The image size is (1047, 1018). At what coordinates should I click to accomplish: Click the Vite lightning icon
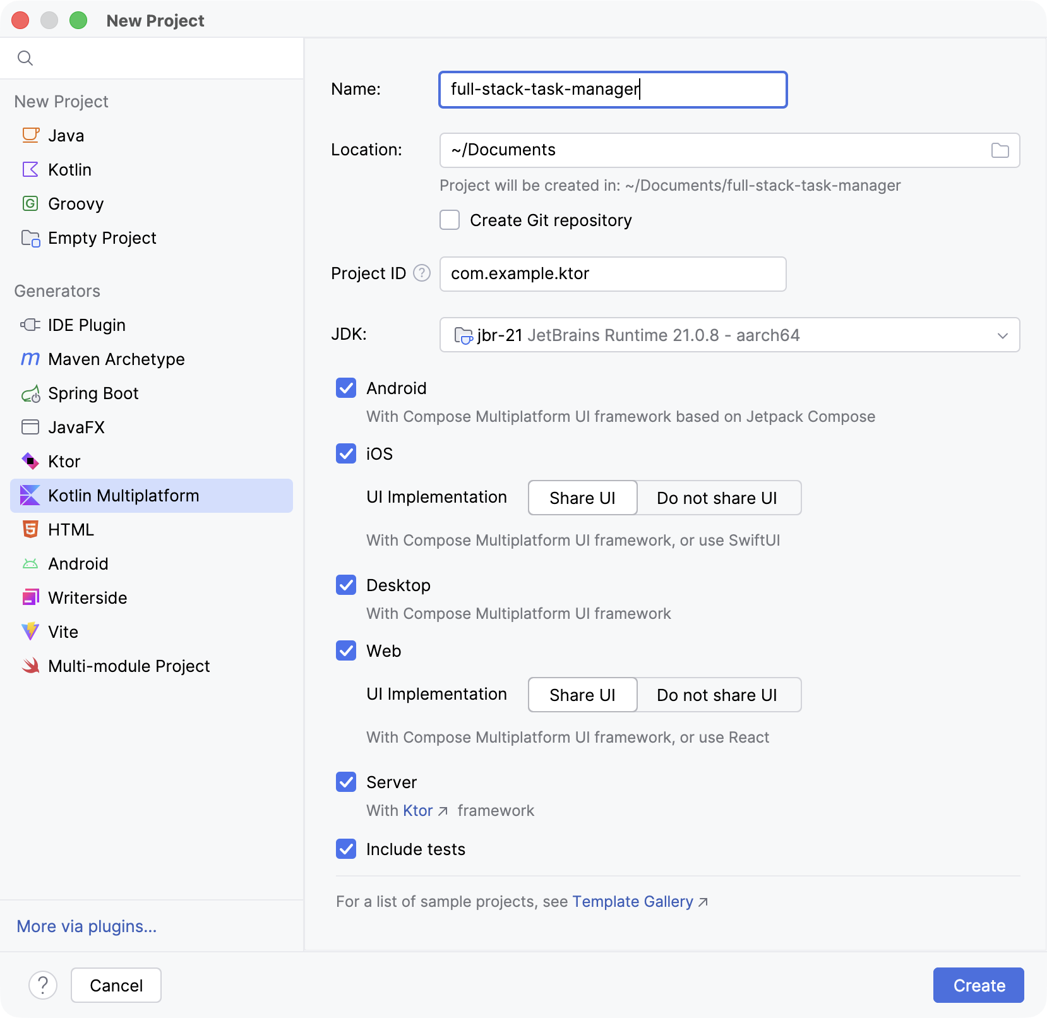[30, 632]
